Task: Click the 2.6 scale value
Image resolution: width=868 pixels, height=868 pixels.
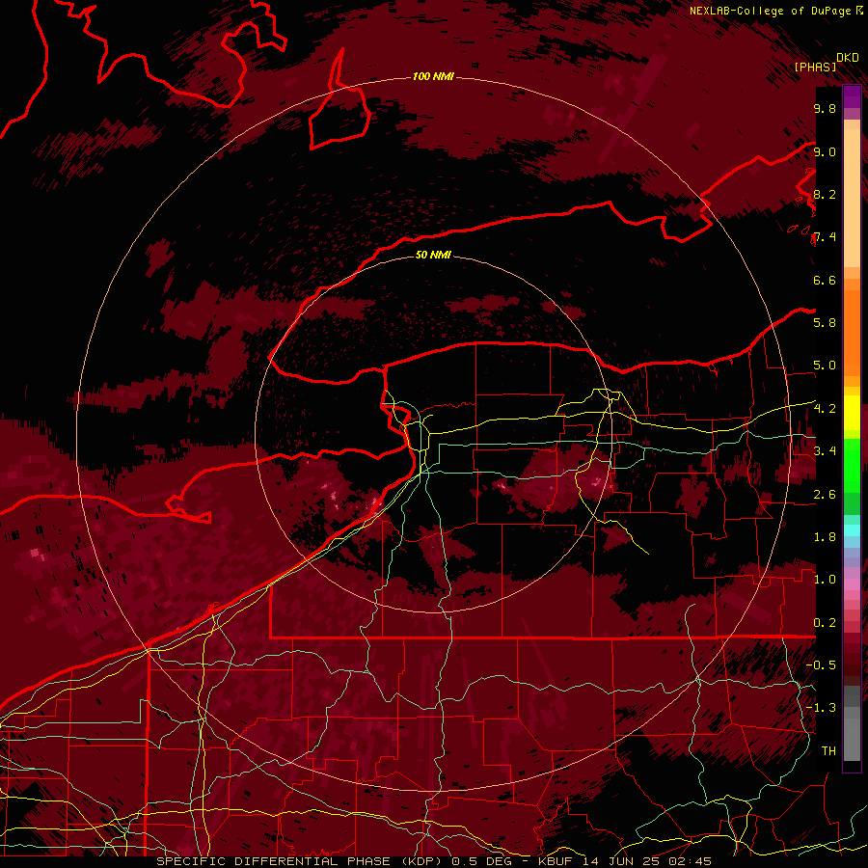Action: coord(825,495)
